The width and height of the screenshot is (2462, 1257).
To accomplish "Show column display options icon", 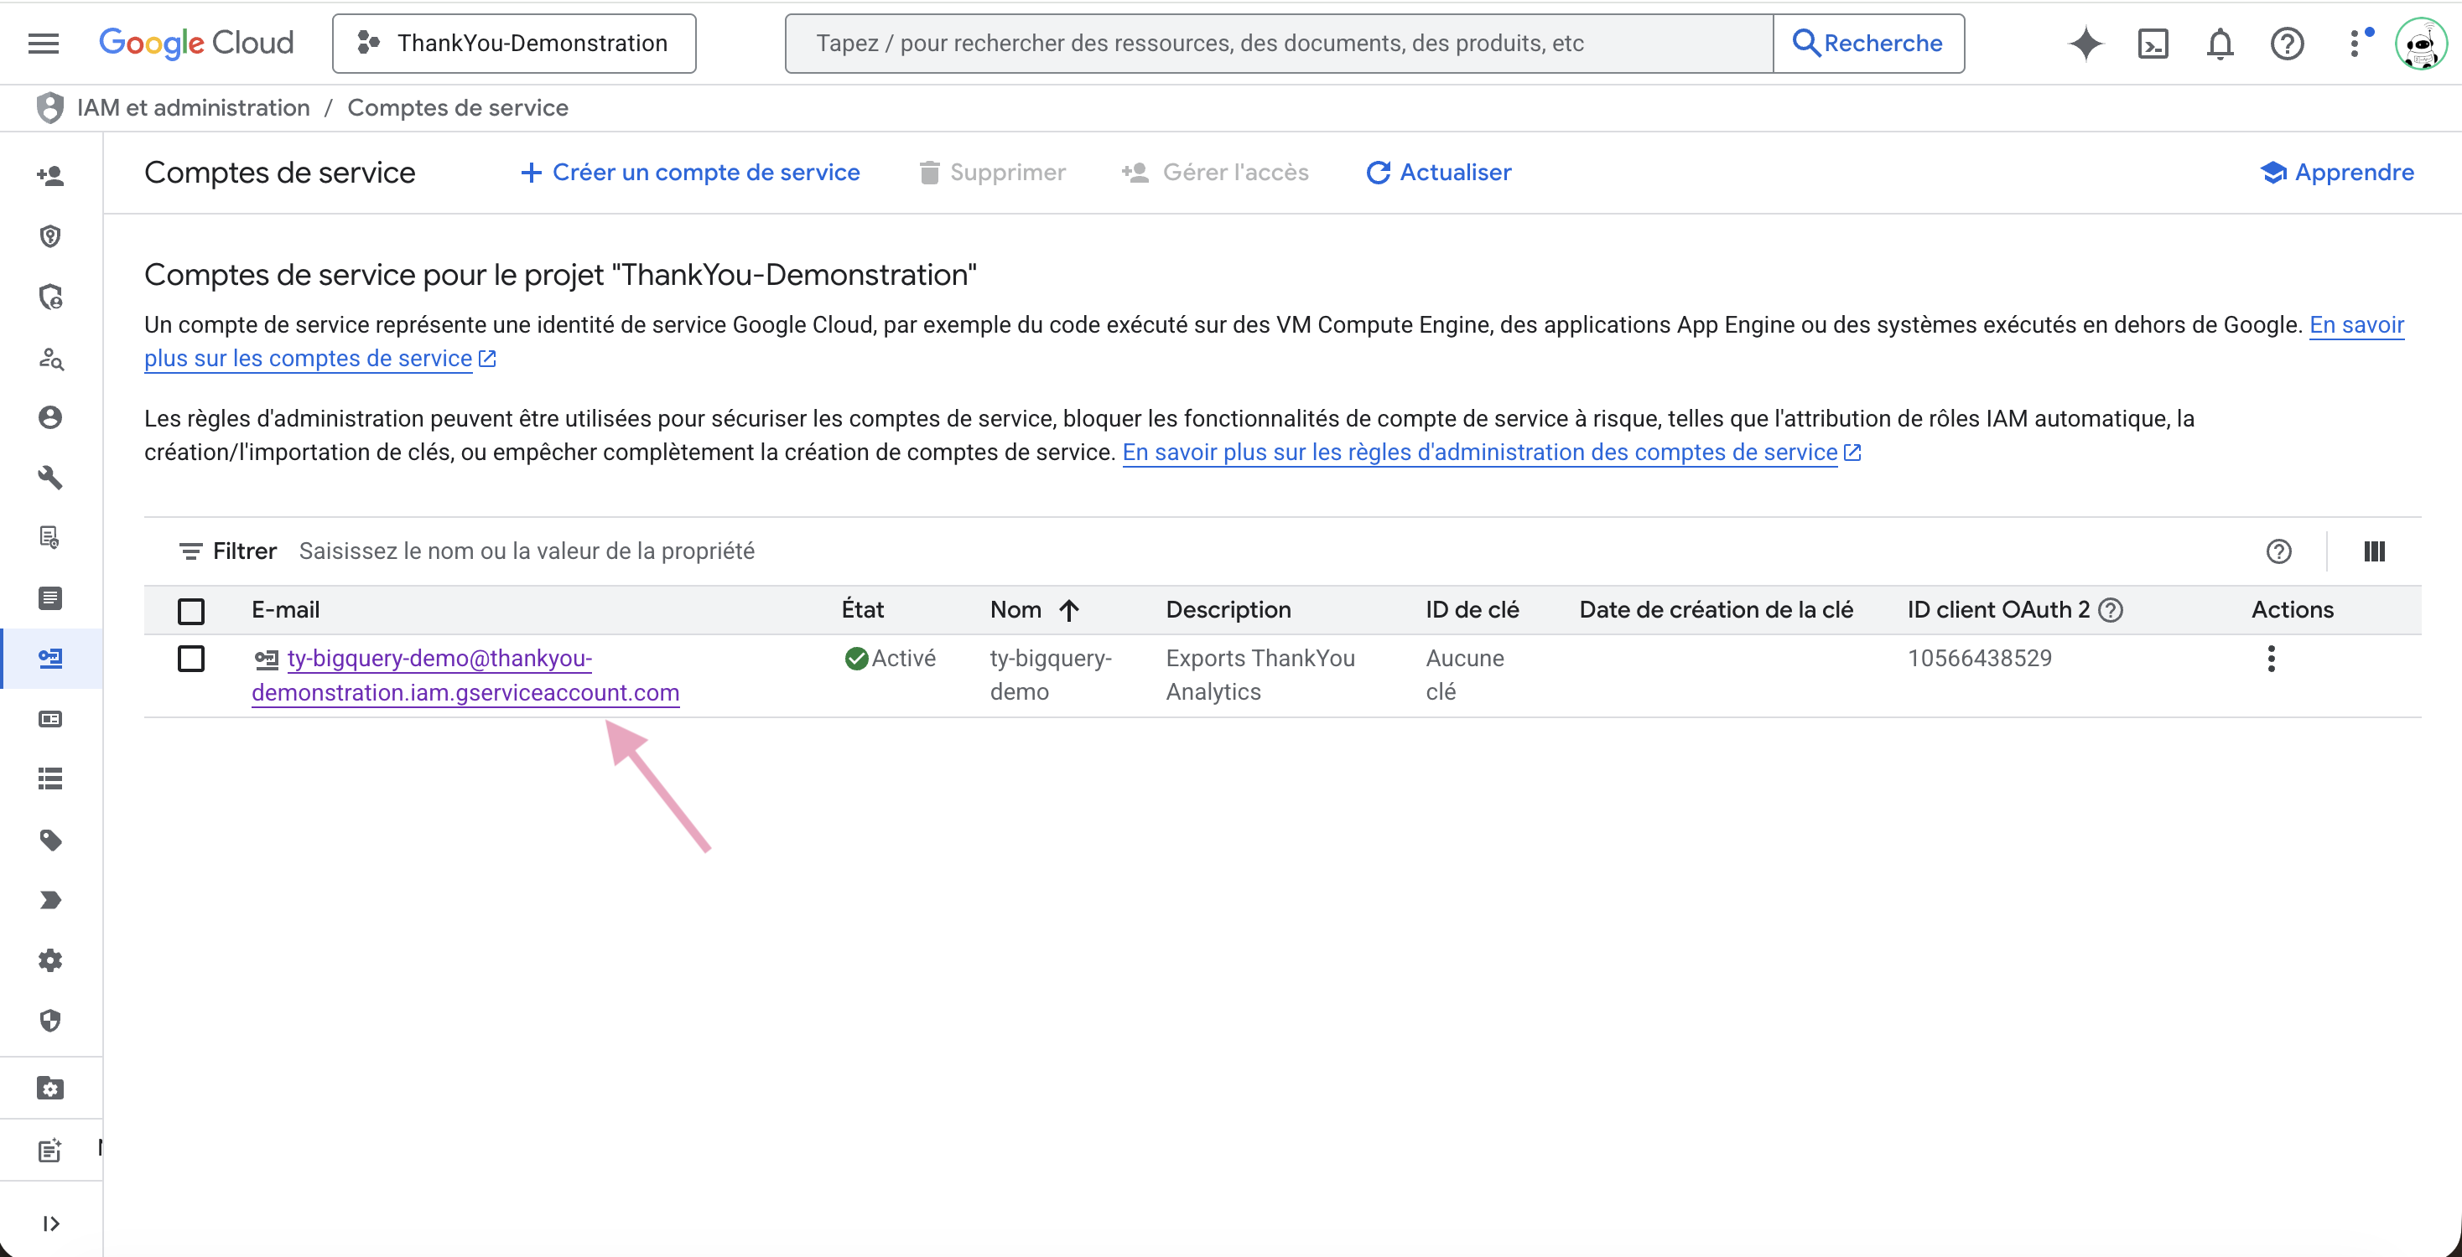I will [2374, 551].
